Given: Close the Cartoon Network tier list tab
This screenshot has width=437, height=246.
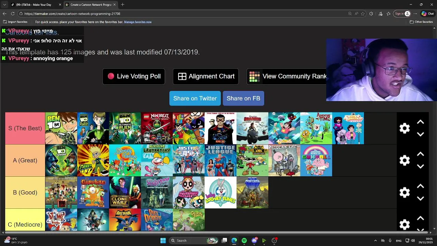Looking at the screenshot, I should (x=114, y=5).
